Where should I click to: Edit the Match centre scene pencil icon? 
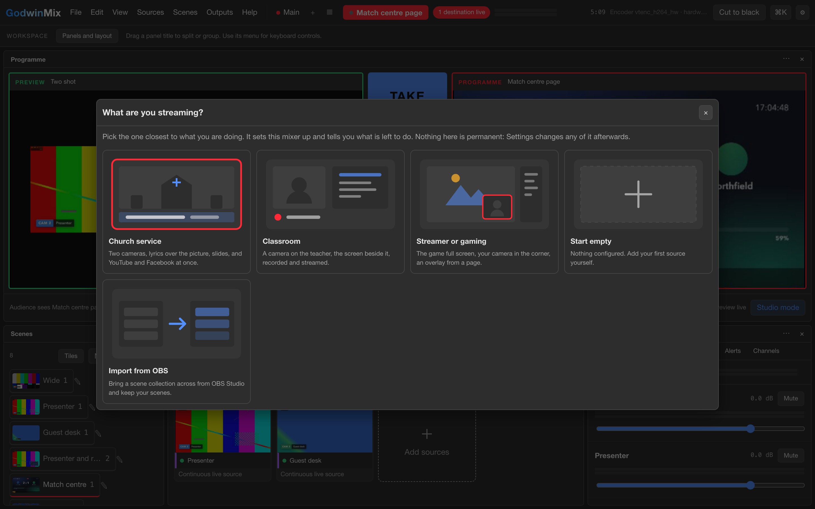tap(104, 485)
